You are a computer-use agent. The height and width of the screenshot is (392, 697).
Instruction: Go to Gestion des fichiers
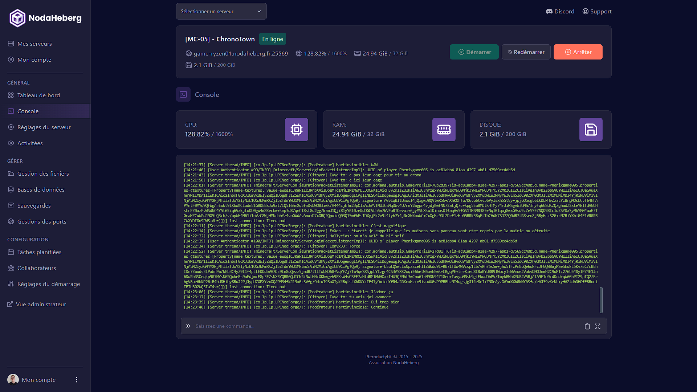click(43, 173)
